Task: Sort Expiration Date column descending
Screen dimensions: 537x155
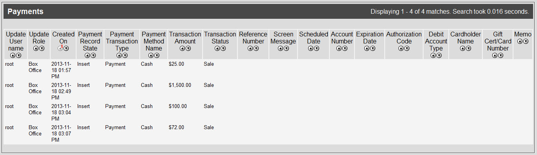Action: (373, 49)
